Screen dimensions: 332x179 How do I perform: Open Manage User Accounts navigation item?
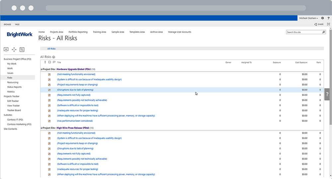180,32
